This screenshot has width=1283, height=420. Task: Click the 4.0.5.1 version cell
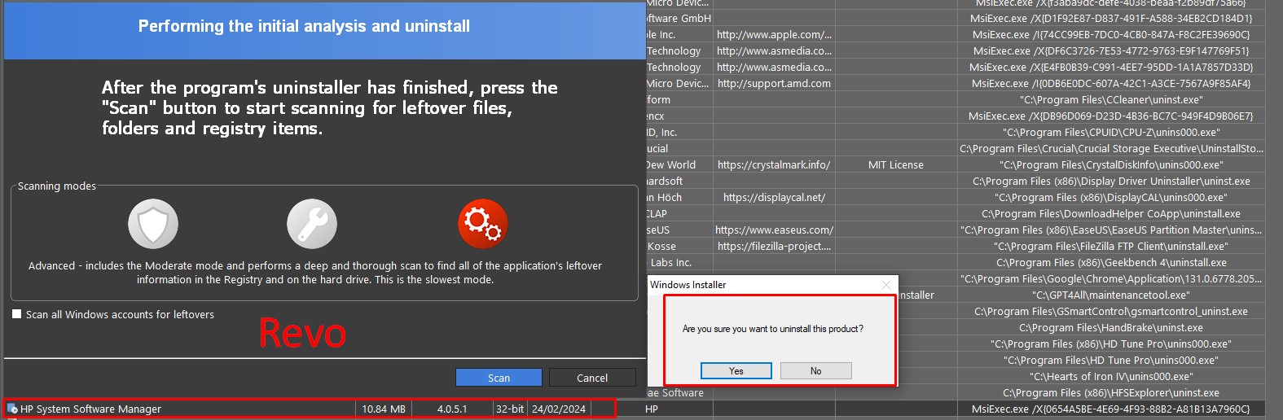coord(452,409)
